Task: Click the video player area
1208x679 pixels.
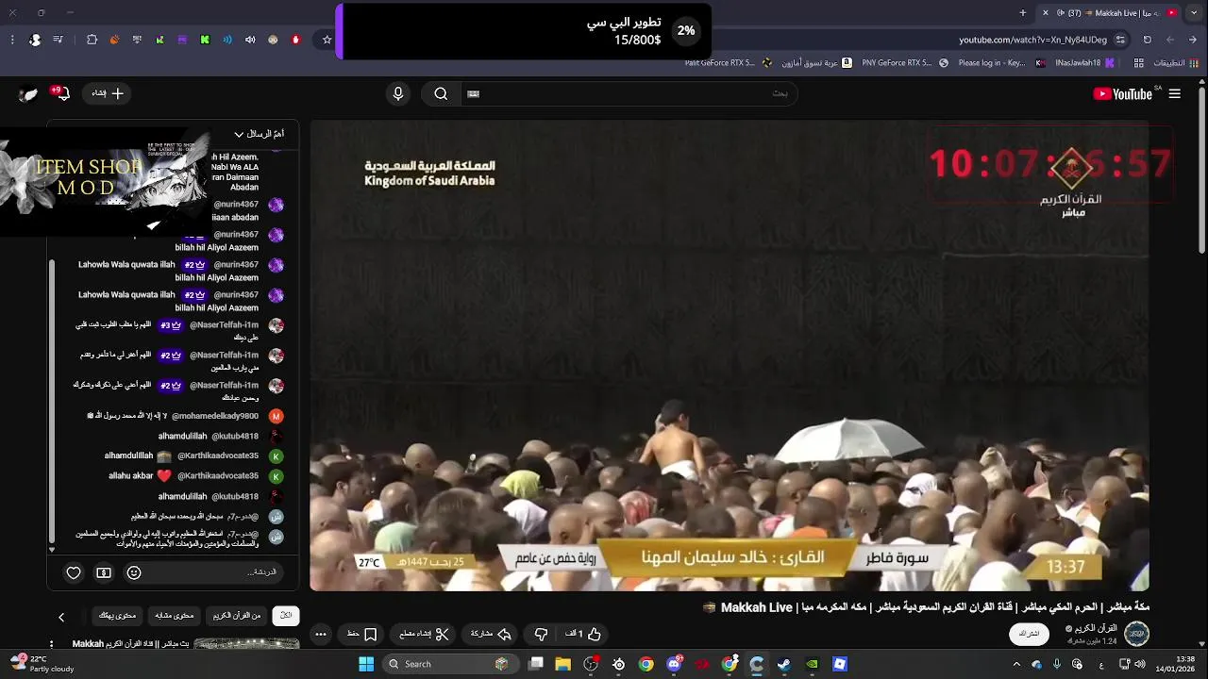Action: tap(729, 356)
